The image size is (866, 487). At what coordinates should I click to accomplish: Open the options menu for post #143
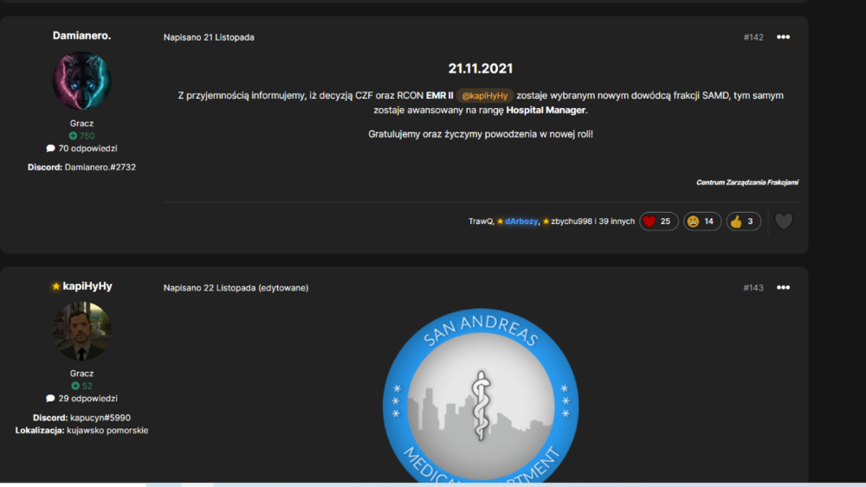(783, 287)
